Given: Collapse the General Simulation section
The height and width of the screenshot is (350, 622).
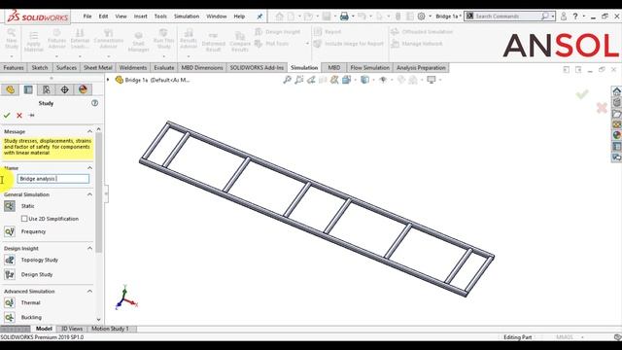Looking at the screenshot, I should [x=89, y=194].
